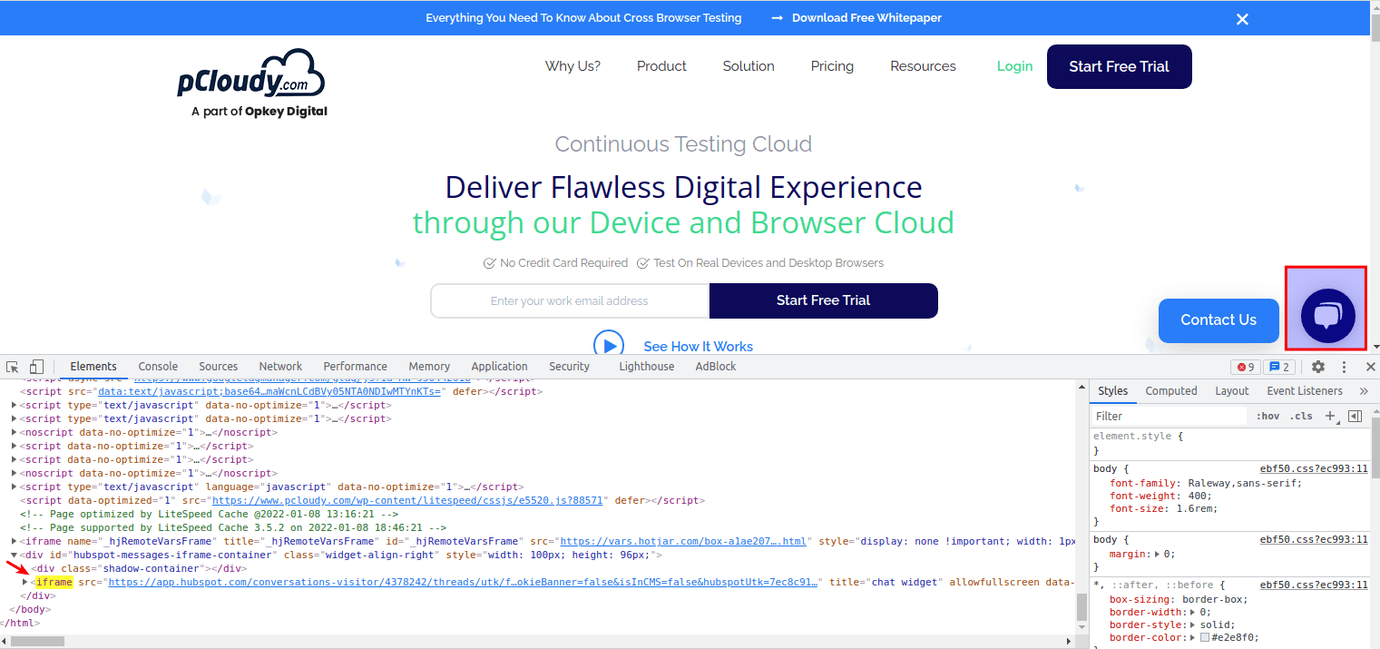
Task: Click the red error count badge
Action: (1246, 367)
